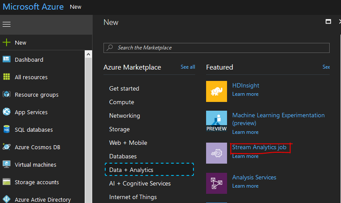341x203 pixels.
Task: Click Learn more under HDInsight
Action: 245,94
